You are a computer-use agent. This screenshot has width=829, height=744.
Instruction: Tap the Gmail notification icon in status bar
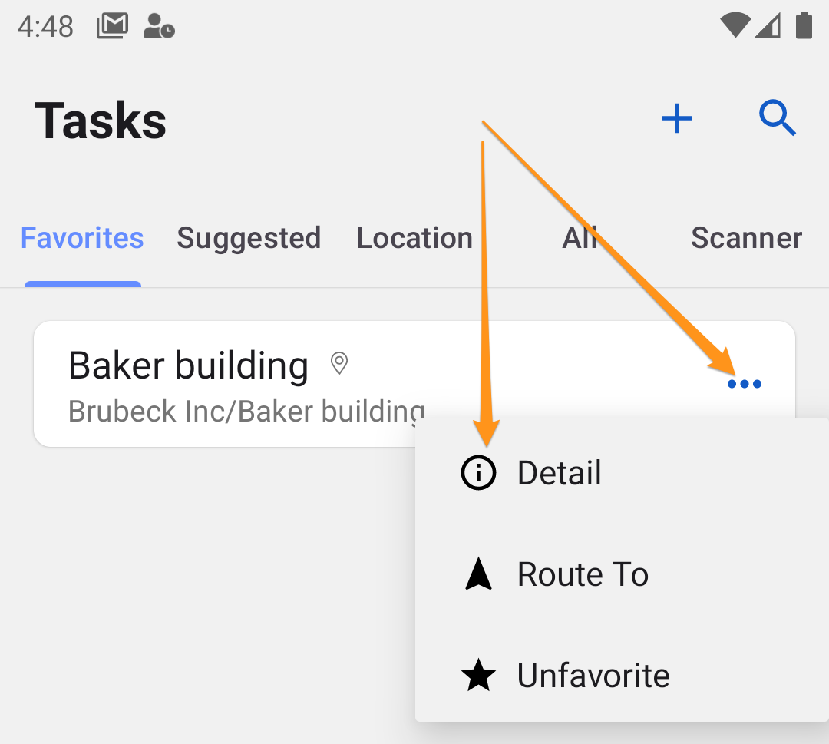(112, 26)
